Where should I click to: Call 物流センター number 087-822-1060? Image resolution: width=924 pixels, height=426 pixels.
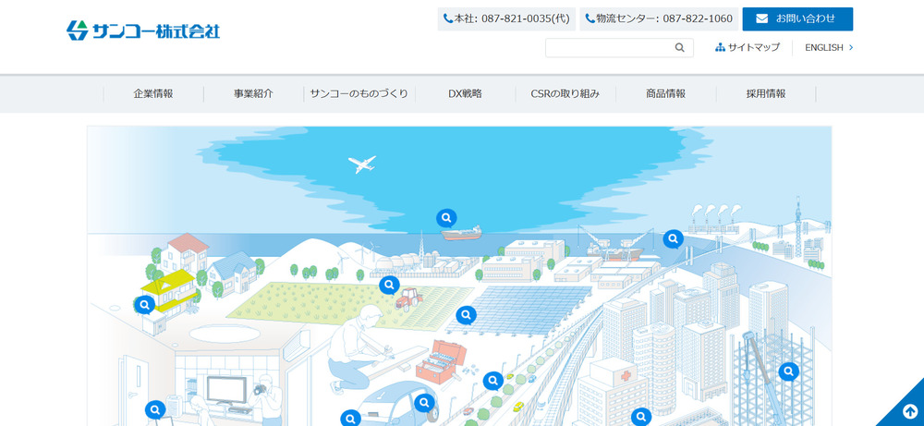tap(659, 18)
